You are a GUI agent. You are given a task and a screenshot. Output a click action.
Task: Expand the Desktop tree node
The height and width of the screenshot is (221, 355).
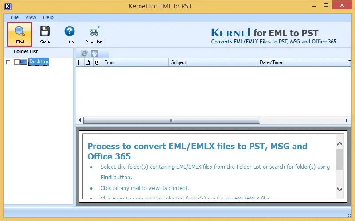click(x=8, y=62)
